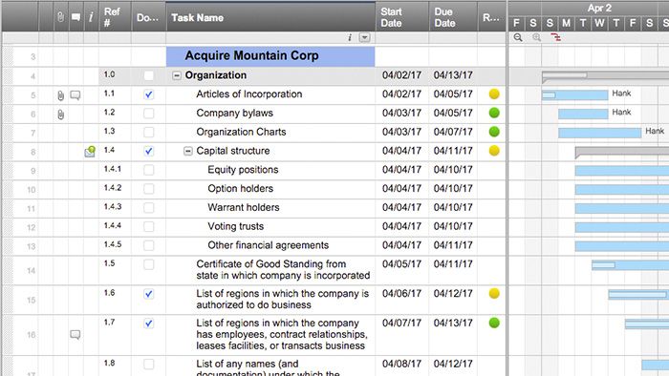
Task: Check Done for Organization Charts
Action: coord(148,132)
